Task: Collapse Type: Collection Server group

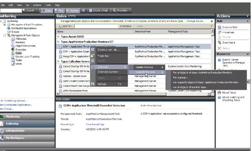Action: (x=58, y=61)
